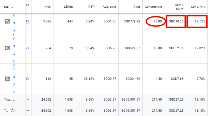Click the underlined 2% link in the third campaign row

point(27,79)
